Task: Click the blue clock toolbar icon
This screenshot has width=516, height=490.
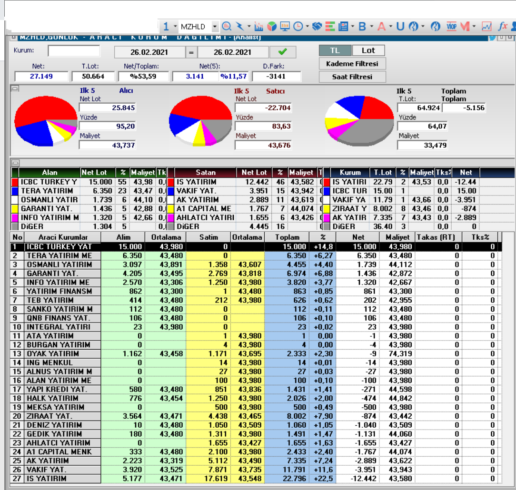Action: 298,26
